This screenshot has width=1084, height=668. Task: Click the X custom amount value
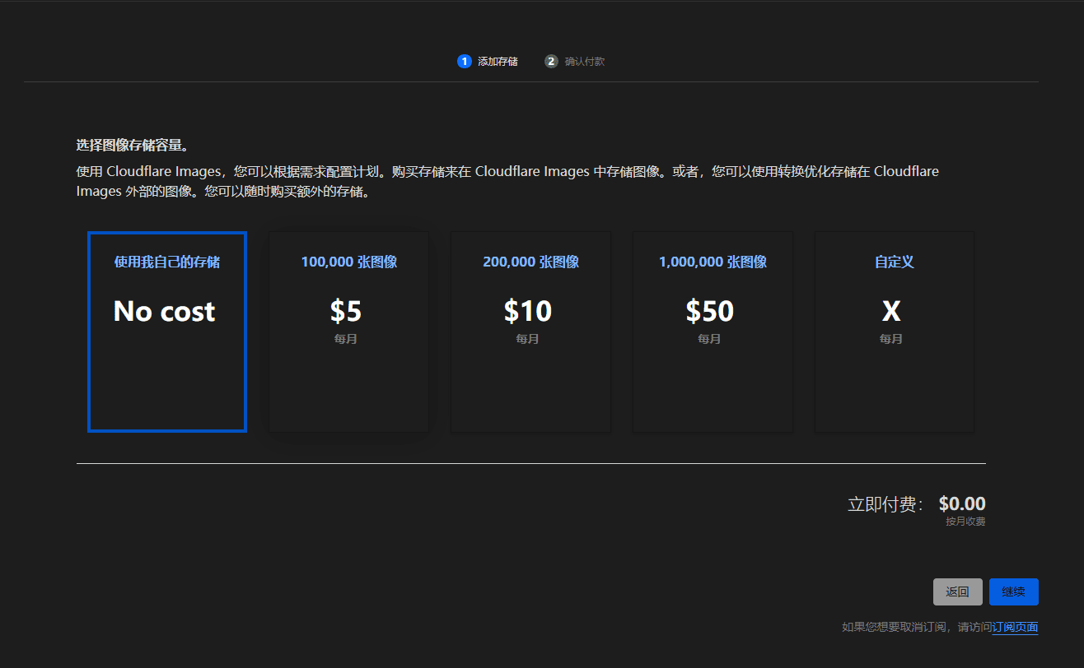click(891, 311)
